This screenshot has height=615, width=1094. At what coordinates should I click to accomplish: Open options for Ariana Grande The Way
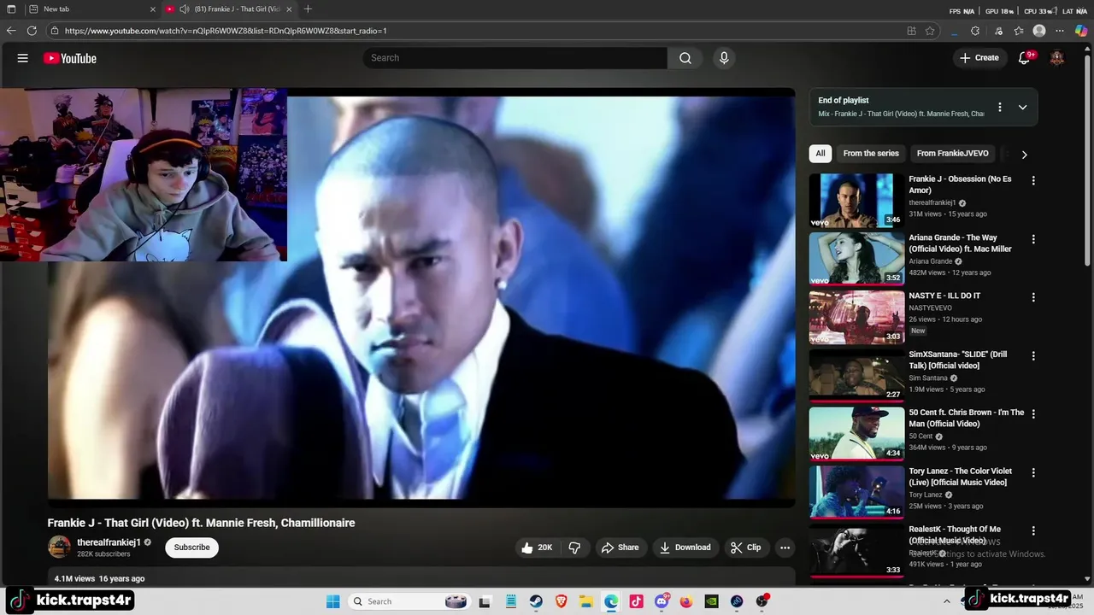click(1033, 239)
